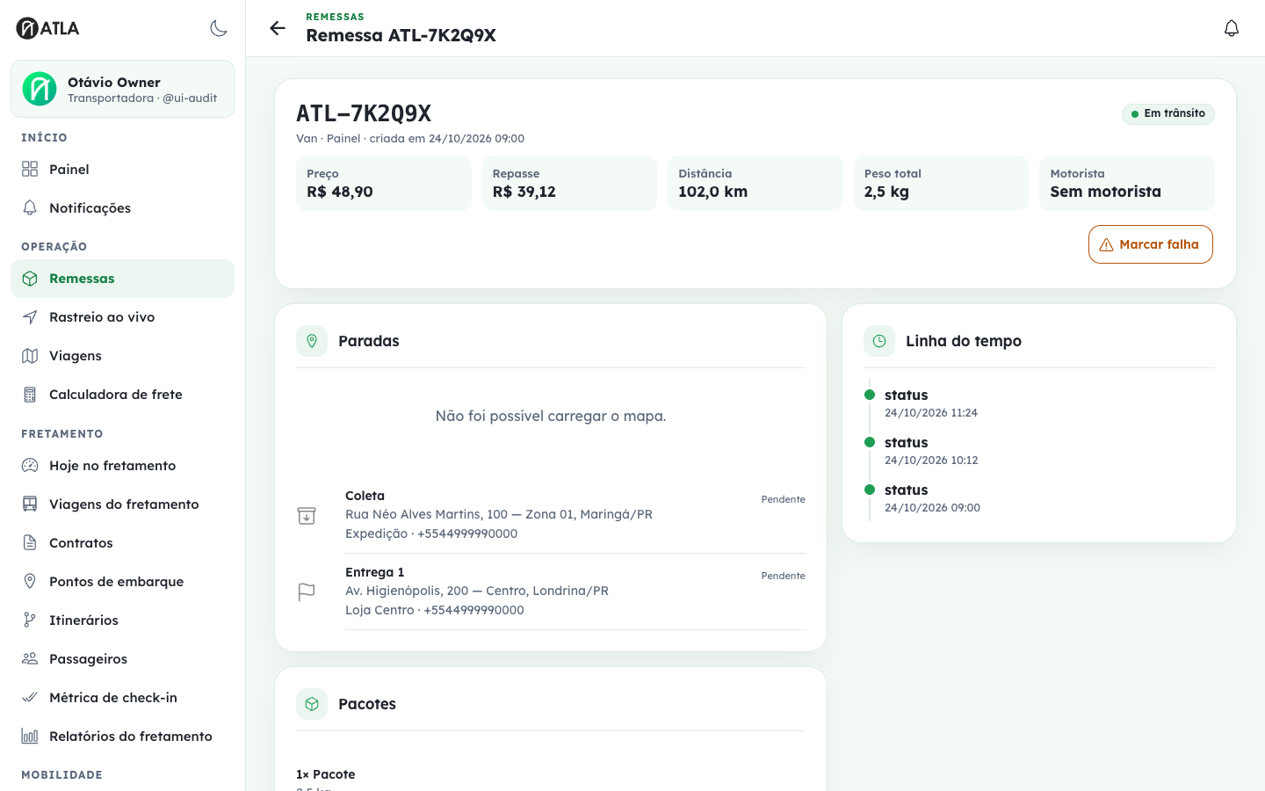The width and height of the screenshot is (1265, 791).
Task: Click the green account avatar icon
Action: click(x=40, y=89)
